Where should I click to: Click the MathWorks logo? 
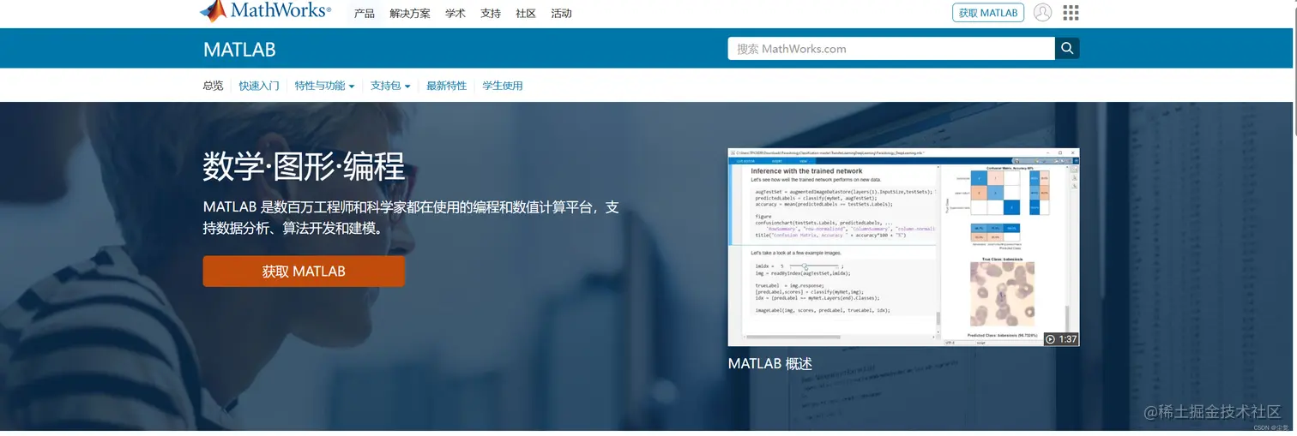pos(265,11)
